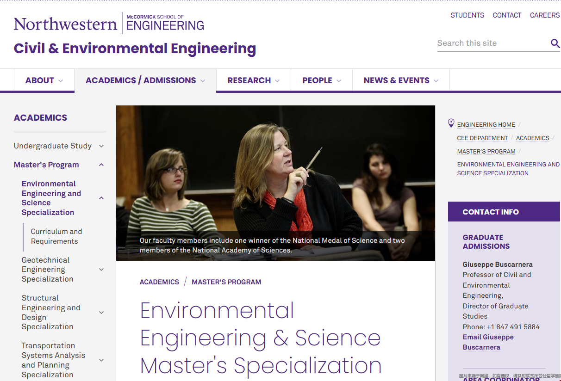The height and width of the screenshot is (381, 561).
Task: Open Curriculum and Requirements sidebar link
Action: (56, 236)
